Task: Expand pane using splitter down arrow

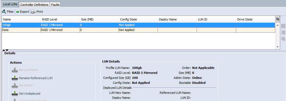Action: click(x=7, y=50)
